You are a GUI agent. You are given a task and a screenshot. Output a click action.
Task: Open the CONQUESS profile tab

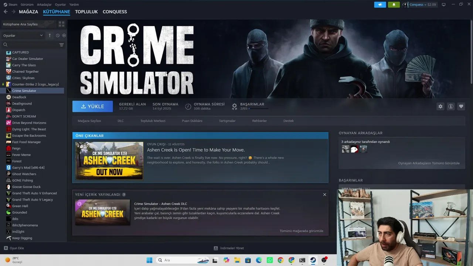pyautogui.click(x=115, y=12)
